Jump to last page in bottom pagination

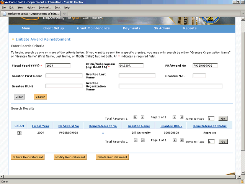[x=182, y=140]
